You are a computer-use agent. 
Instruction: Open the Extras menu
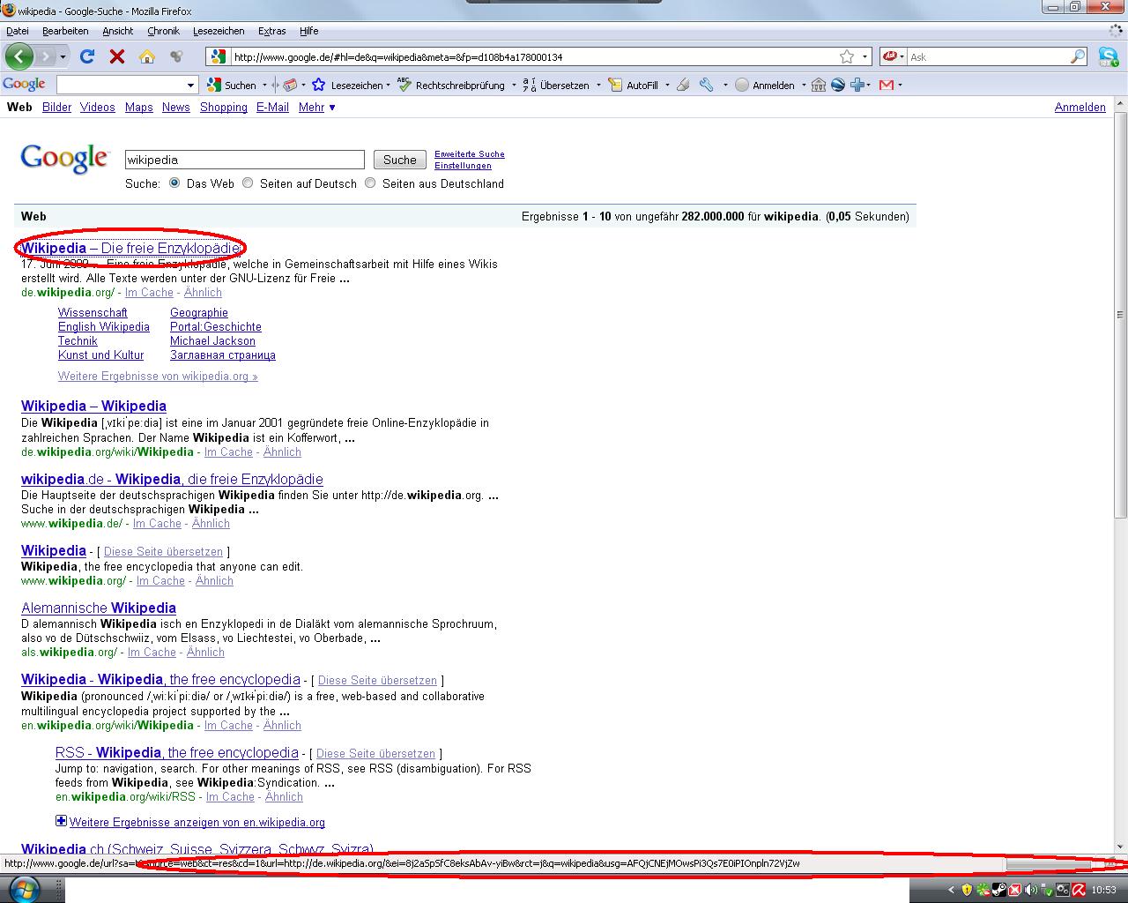point(271,31)
